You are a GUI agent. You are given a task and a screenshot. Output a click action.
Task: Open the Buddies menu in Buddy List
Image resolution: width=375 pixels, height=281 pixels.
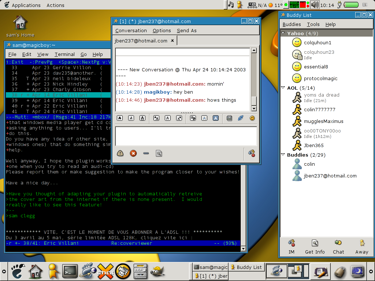(x=292, y=25)
